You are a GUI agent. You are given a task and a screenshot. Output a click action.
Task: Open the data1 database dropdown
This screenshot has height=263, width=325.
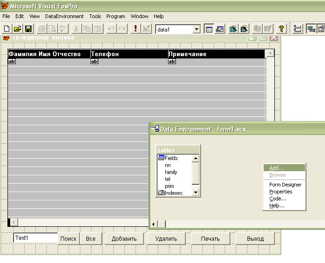coord(196,29)
